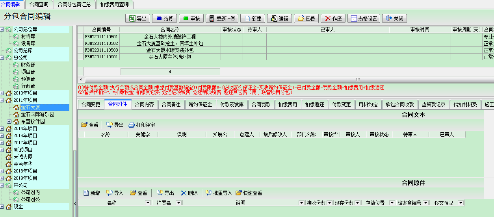Click 快速查看 quick view button
Screen dimensions: 494x217
[x=249, y=193]
